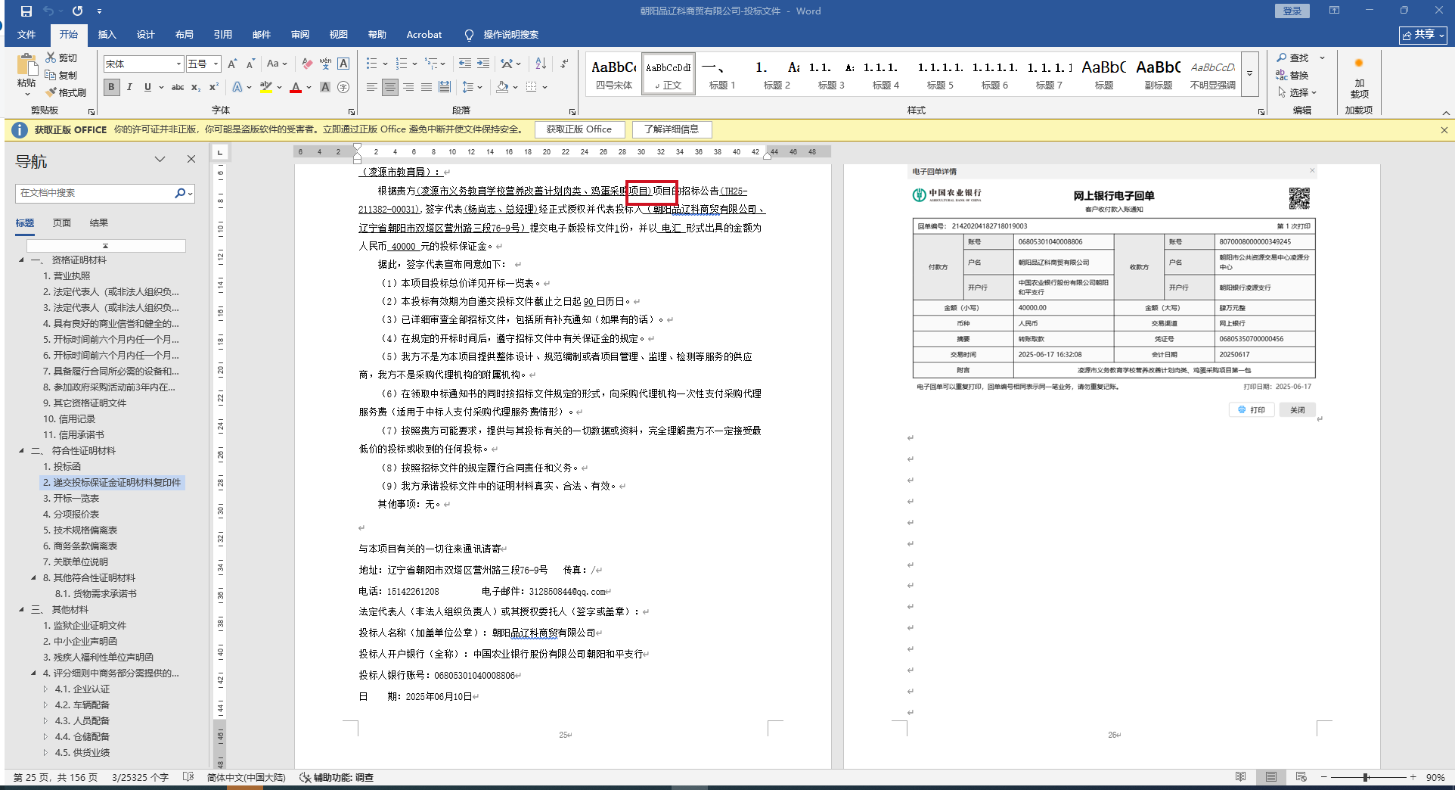Click the numbered list button
This screenshot has height=790, width=1455.
pyautogui.click(x=402, y=64)
